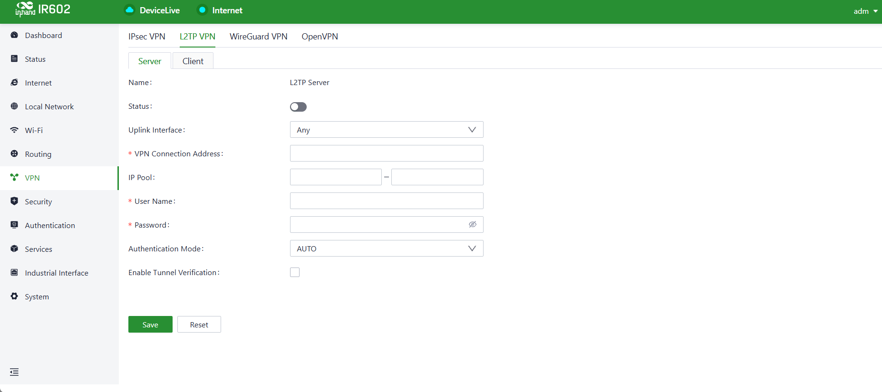Click the Services cube icon
The image size is (882, 392).
14,249
